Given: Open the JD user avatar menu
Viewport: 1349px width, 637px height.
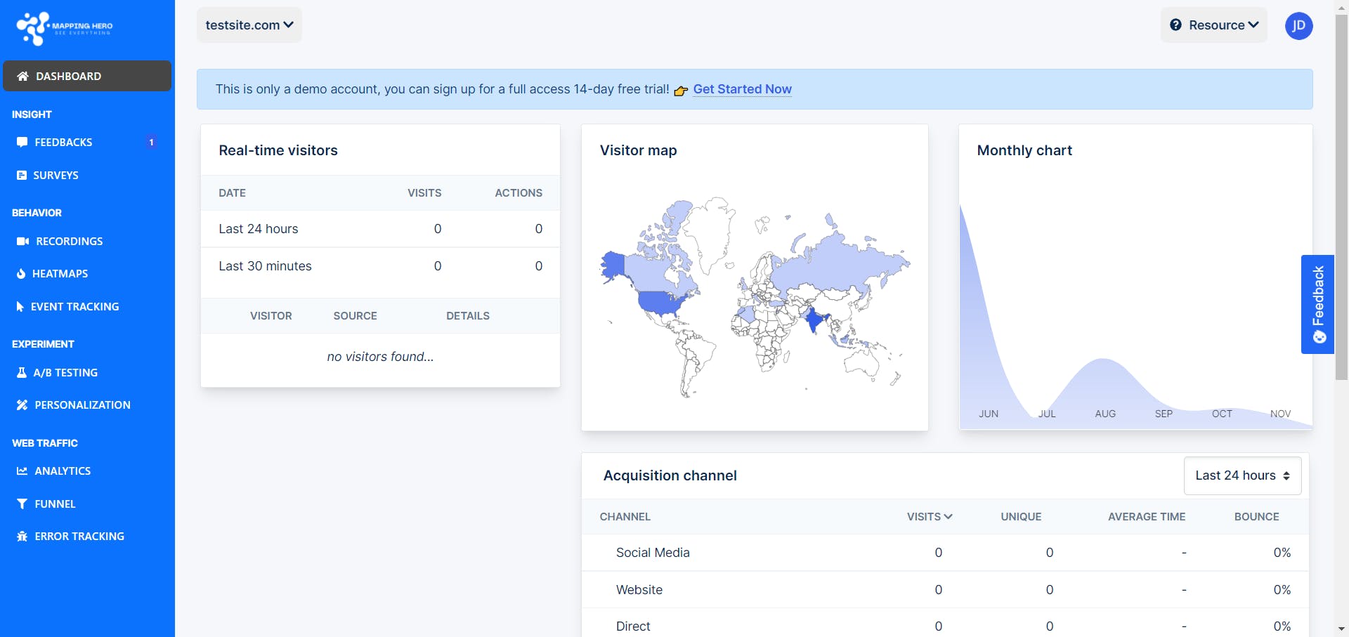Looking at the screenshot, I should 1298,26.
